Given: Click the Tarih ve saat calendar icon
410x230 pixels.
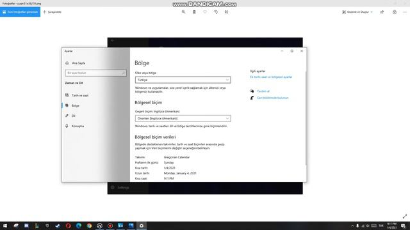Looking at the screenshot, I should [x=67, y=95].
